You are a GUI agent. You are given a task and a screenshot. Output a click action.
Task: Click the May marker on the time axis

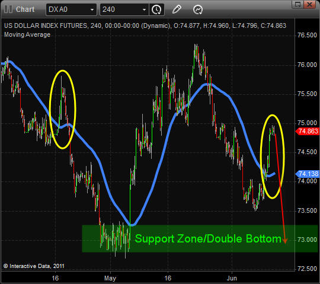click(x=110, y=278)
